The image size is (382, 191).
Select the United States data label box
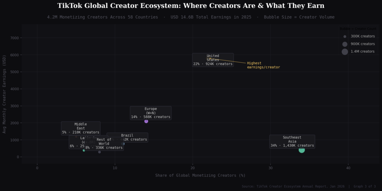(213, 60)
